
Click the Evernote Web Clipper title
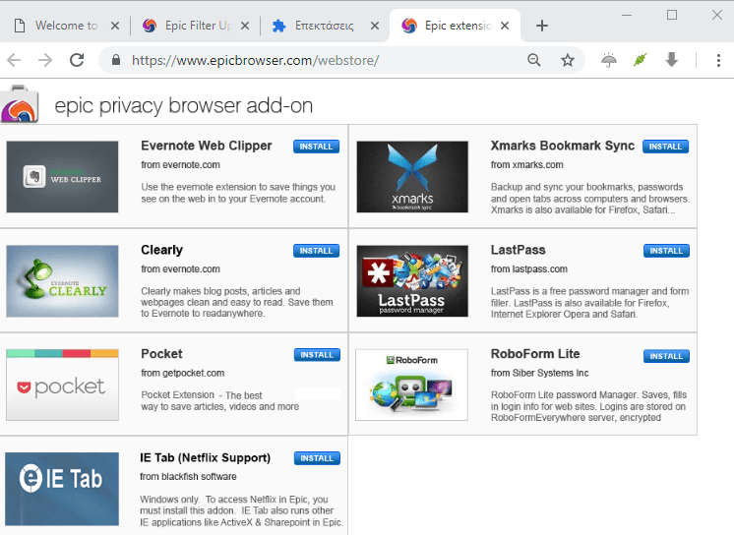(207, 146)
